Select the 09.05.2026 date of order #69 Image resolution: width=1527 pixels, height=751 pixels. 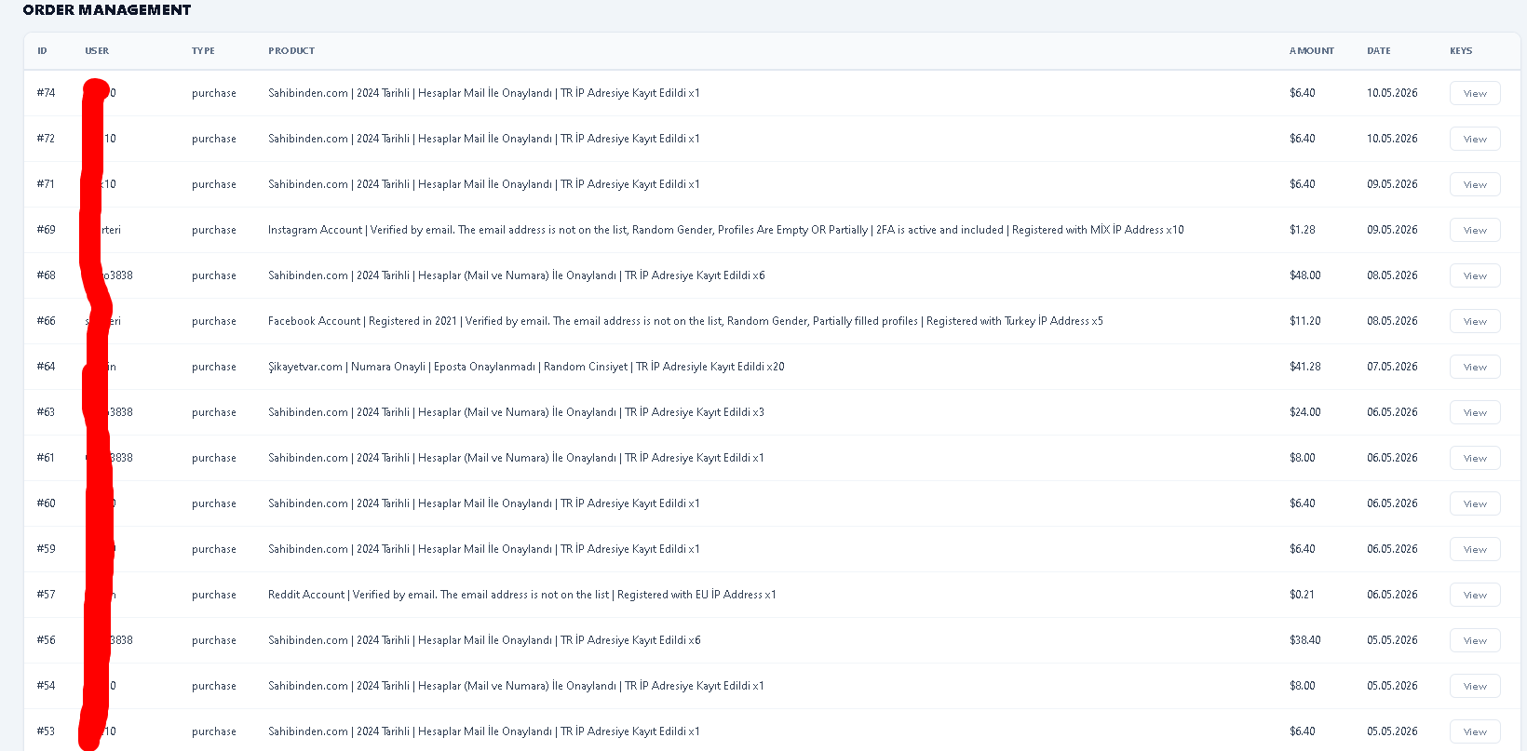(x=1392, y=230)
